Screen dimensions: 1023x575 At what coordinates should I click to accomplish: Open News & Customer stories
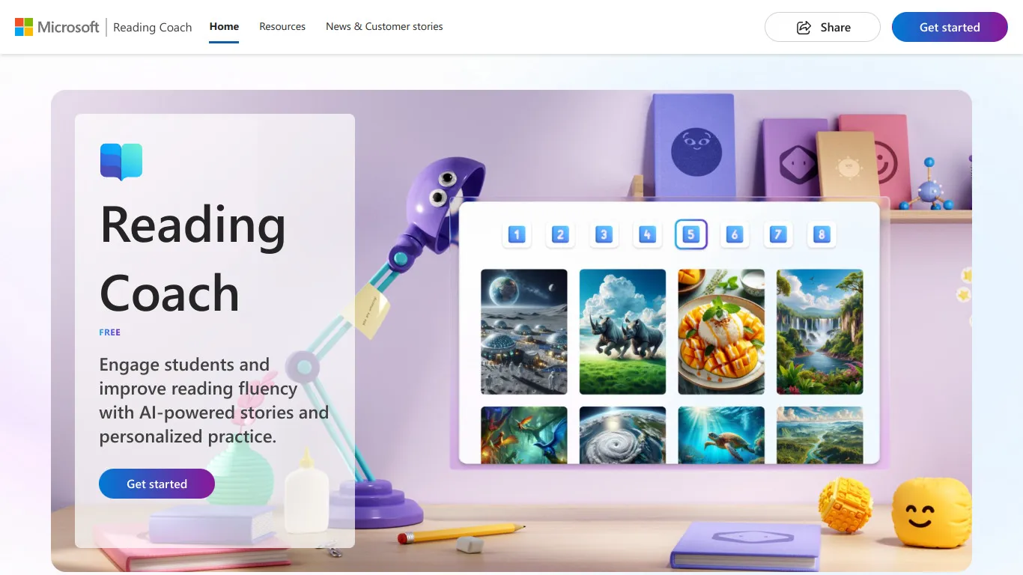(x=384, y=26)
